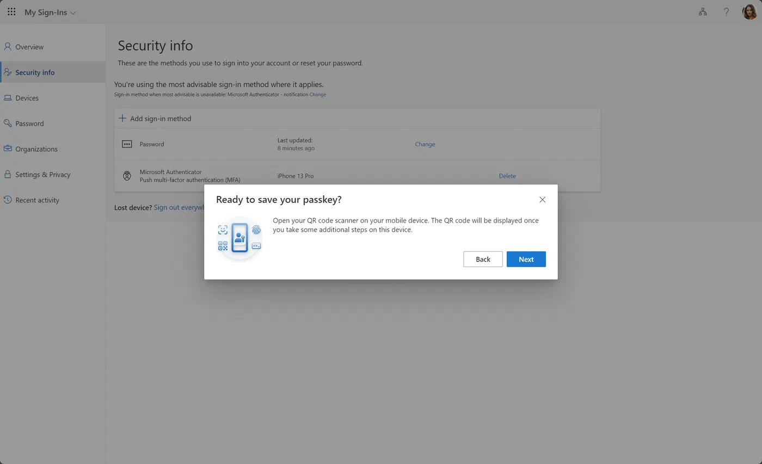
Task: Click the Organizations briefcase icon
Action: coord(8,149)
